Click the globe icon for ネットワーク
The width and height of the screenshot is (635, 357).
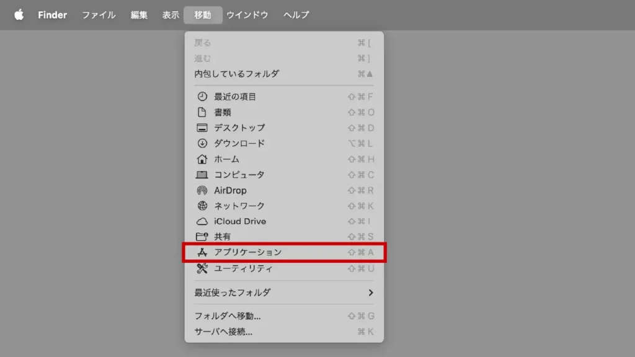tap(202, 206)
